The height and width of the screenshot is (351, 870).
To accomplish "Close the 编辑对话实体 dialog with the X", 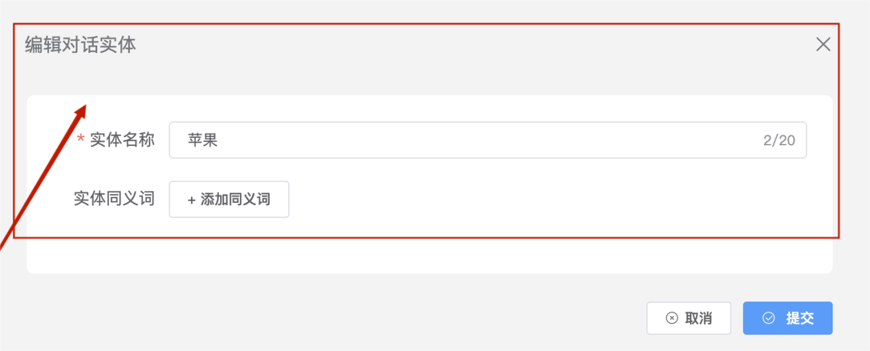I will pyautogui.click(x=823, y=45).
